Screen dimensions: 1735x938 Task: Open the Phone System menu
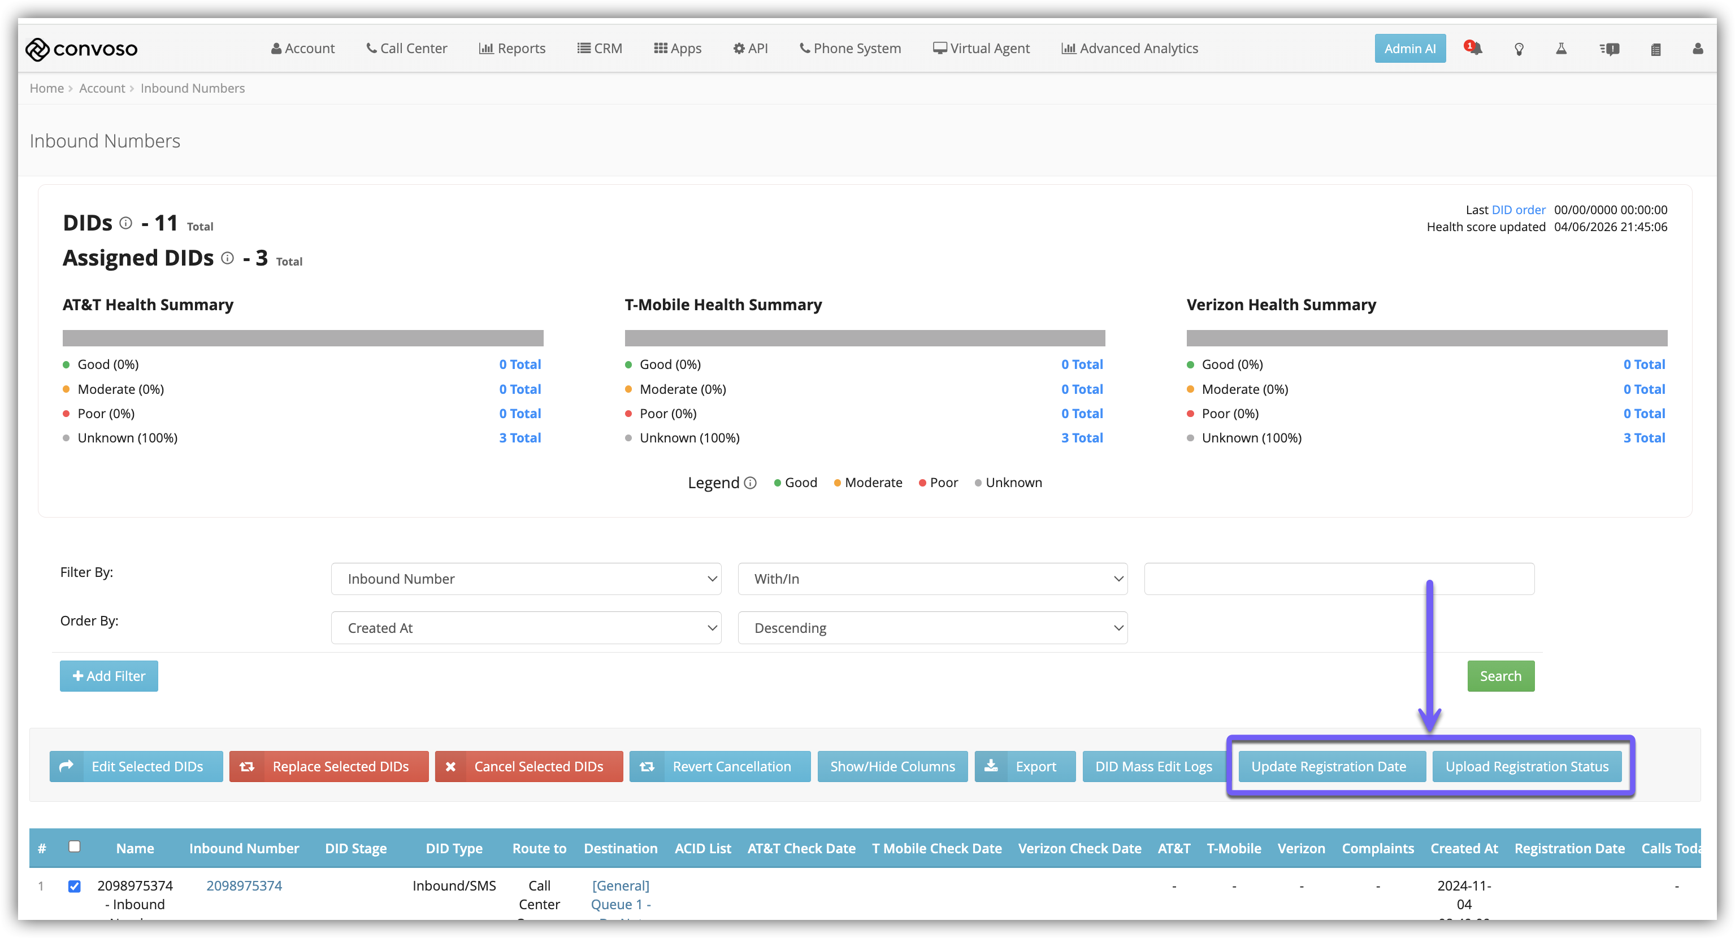click(x=850, y=49)
